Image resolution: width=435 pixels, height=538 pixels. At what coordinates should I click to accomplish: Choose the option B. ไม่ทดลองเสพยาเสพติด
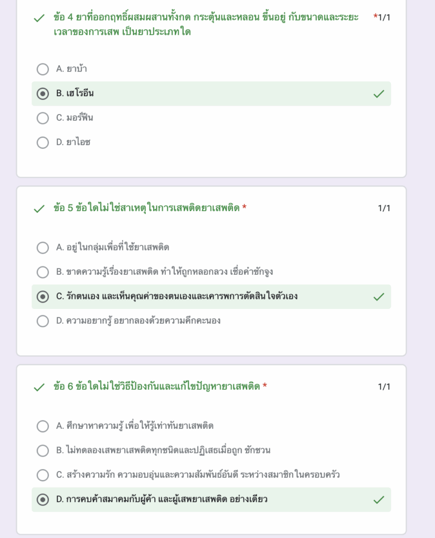click(x=43, y=450)
